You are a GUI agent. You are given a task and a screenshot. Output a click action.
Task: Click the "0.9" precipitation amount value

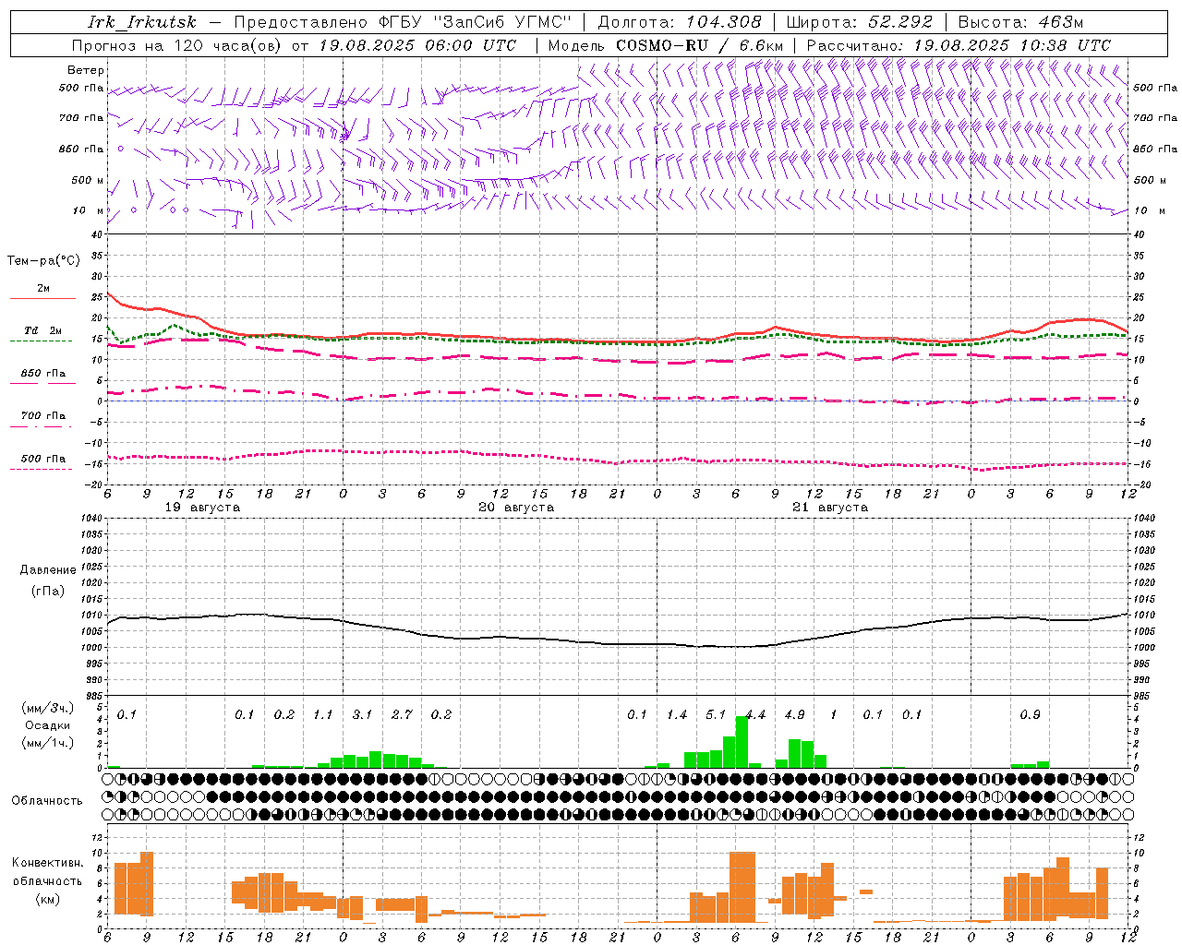pos(1030,715)
